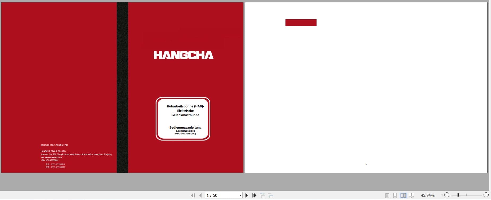491x200 pixels.
Task: Switch to continuous facing view
Action: click(x=411, y=195)
